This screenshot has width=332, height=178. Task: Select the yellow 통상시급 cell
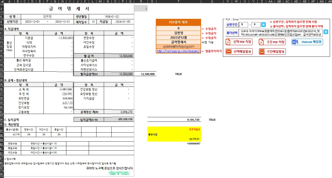pos(174,134)
